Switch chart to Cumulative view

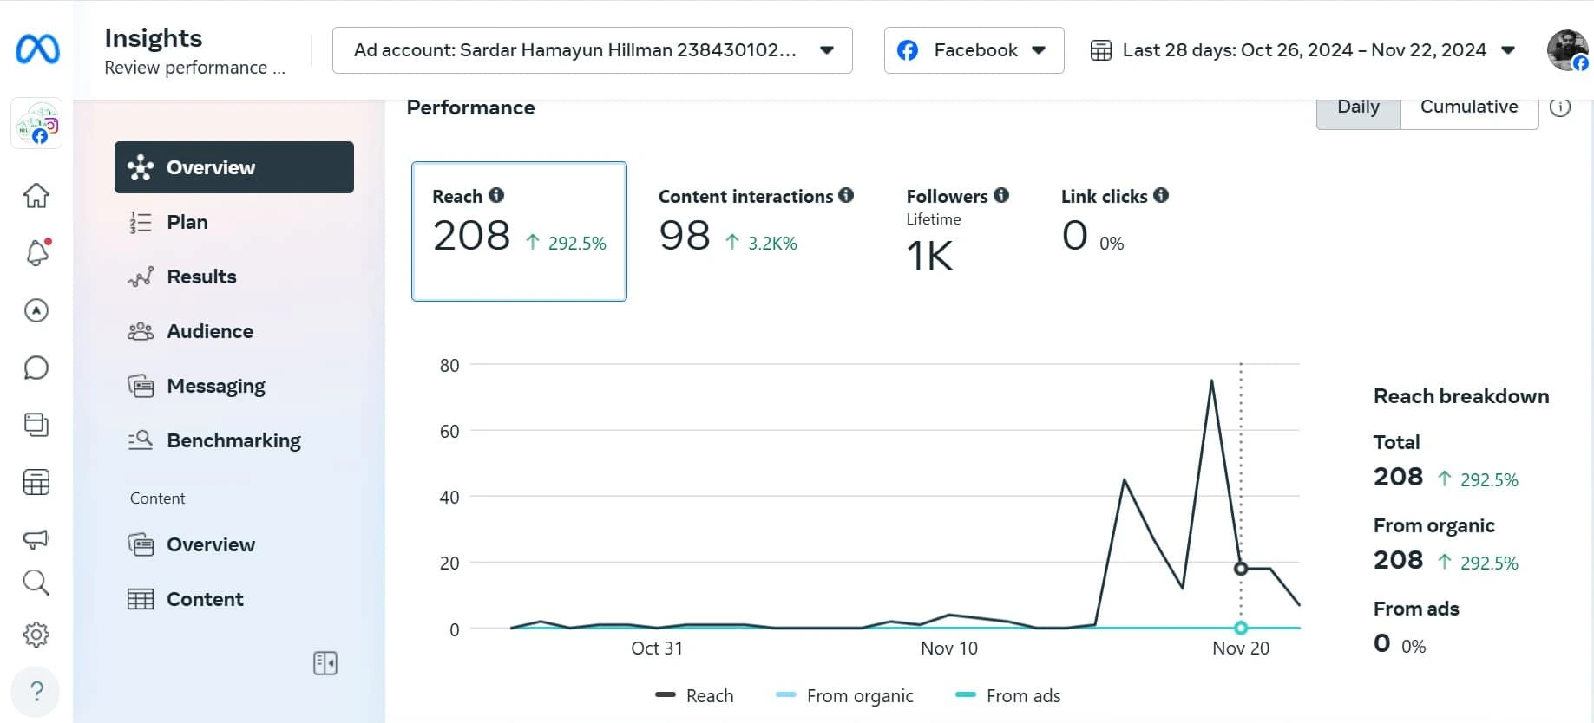tap(1468, 107)
